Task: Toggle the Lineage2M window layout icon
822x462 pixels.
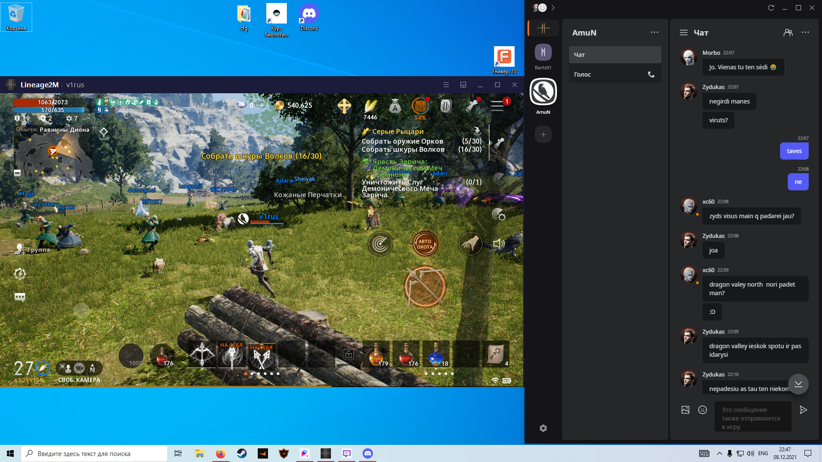Action: point(463,85)
